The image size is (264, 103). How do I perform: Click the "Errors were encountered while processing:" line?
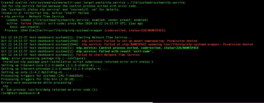37,83
